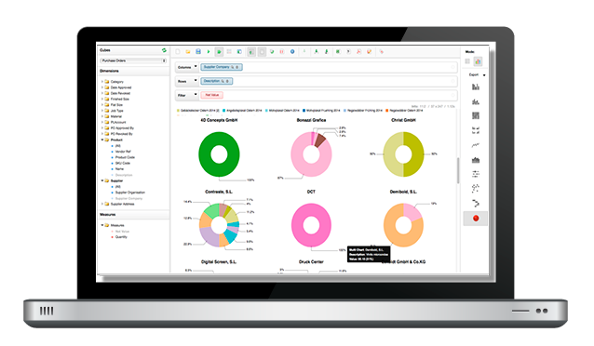The height and width of the screenshot is (346, 594).
Task: Select Product Code level under Product
Action: click(x=125, y=157)
